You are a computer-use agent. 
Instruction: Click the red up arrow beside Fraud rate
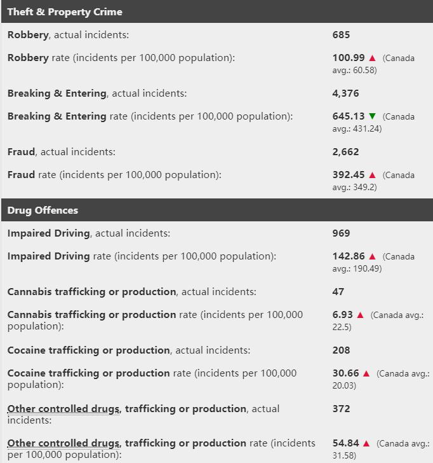[372, 176]
